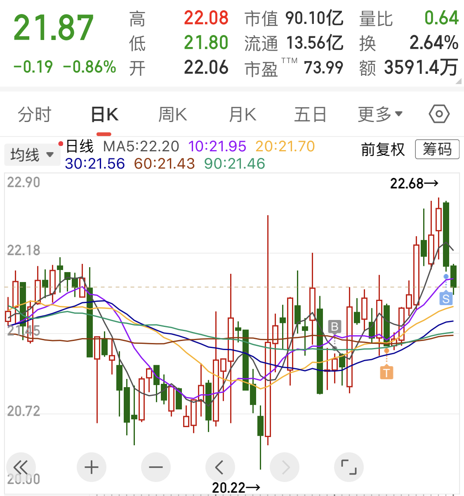
Task: Switch to 分时 intraday tab
Action: (35, 114)
